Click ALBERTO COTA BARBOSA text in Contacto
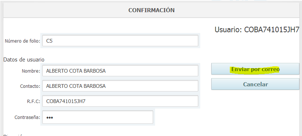 76,86
